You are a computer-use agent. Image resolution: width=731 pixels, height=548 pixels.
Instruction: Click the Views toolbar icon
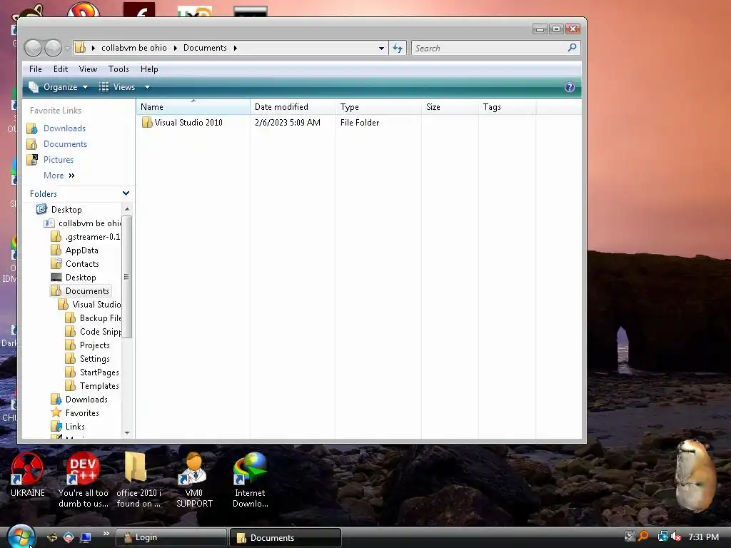(x=104, y=87)
